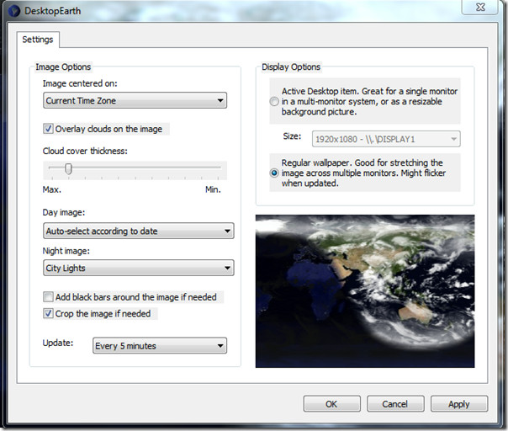Click the Apply button
508x431 pixels.
458,404
